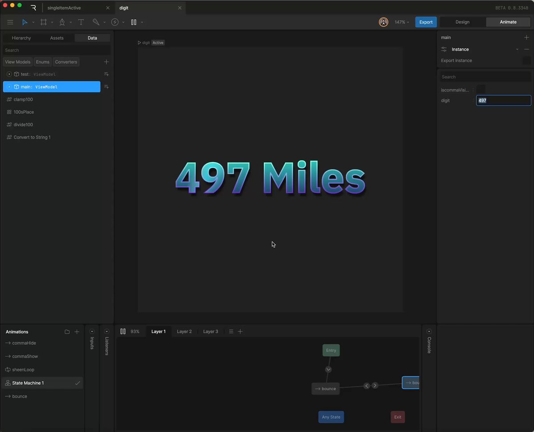Expand the Inputs panel
This screenshot has width=534, height=432.
[x=92, y=332]
